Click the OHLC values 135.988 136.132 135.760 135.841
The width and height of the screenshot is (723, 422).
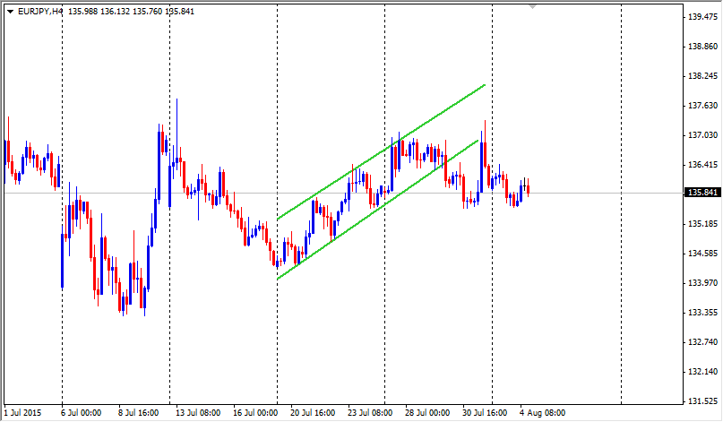[131, 12]
